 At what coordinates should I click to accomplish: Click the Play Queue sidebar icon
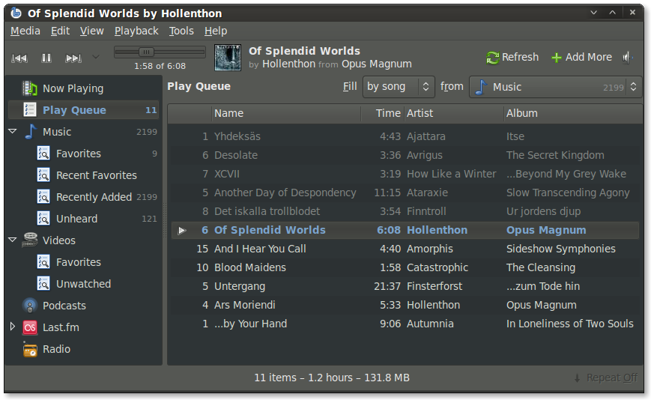(x=29, y=110)
